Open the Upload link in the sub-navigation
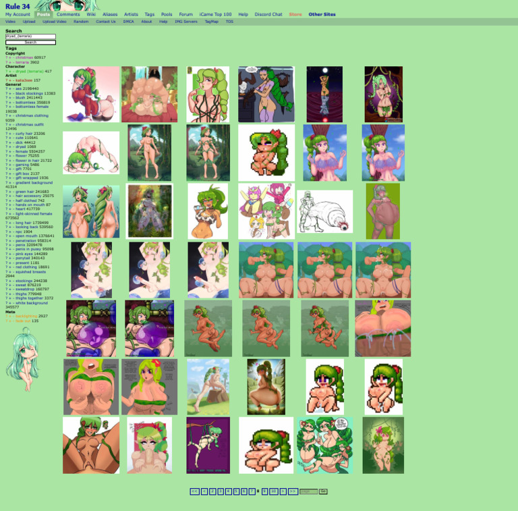Viewport: 518px width, 511px height. 29,22
